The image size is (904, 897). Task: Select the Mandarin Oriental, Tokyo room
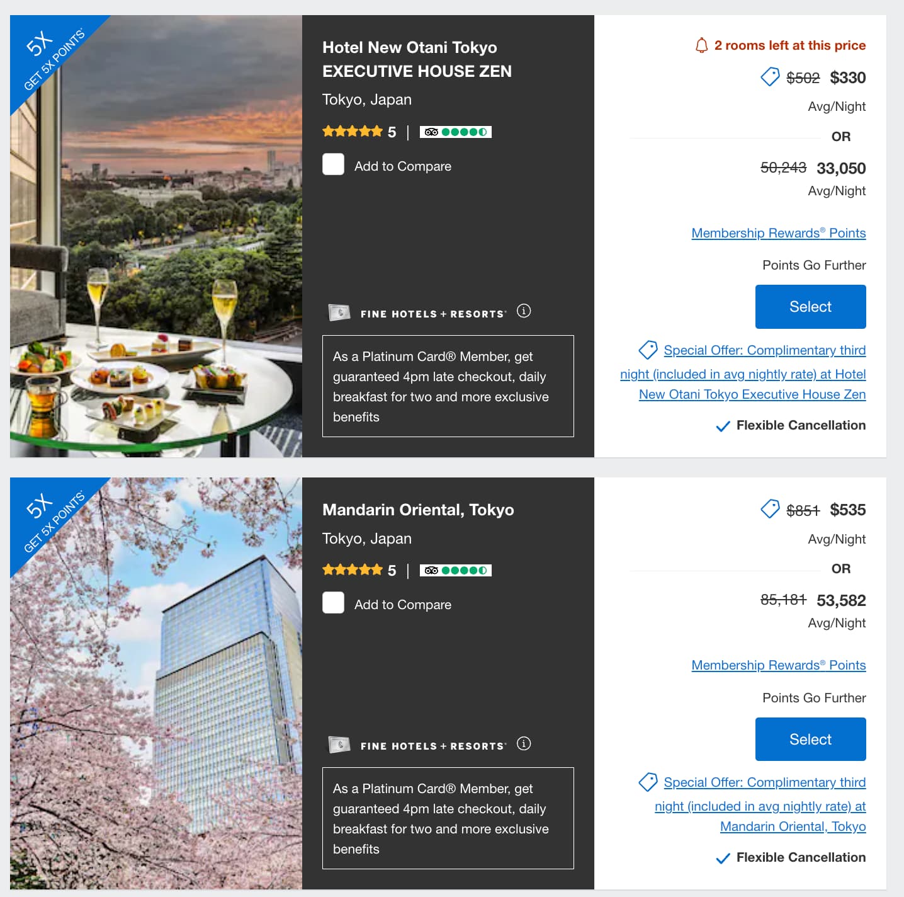point(810,739)
